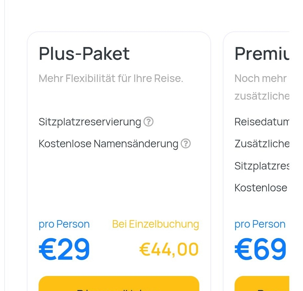This screenshot has width=303, height=291.
Task: Click pro Person label above €69
Action: click(x=260, y=224)
